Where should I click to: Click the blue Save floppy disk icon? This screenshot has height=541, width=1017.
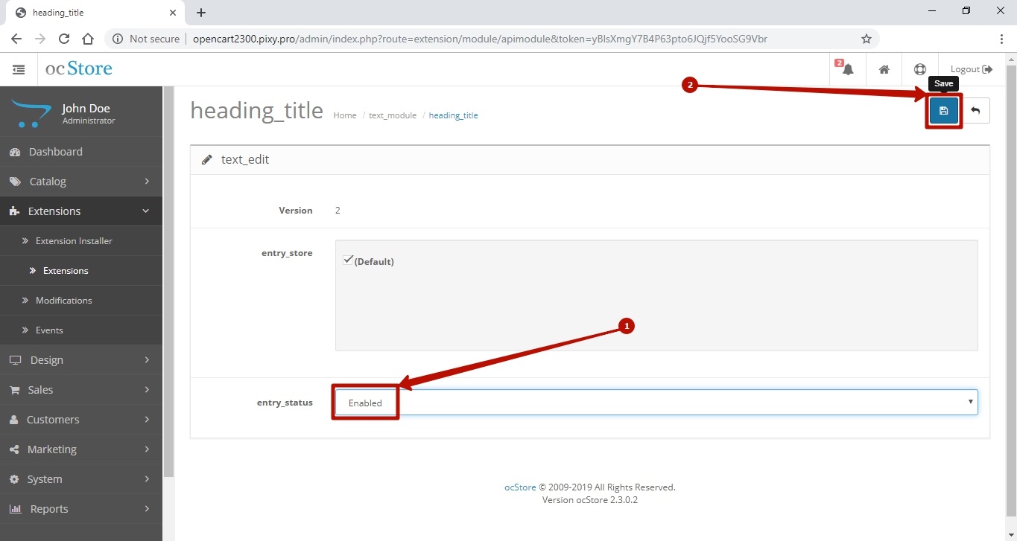943,111
